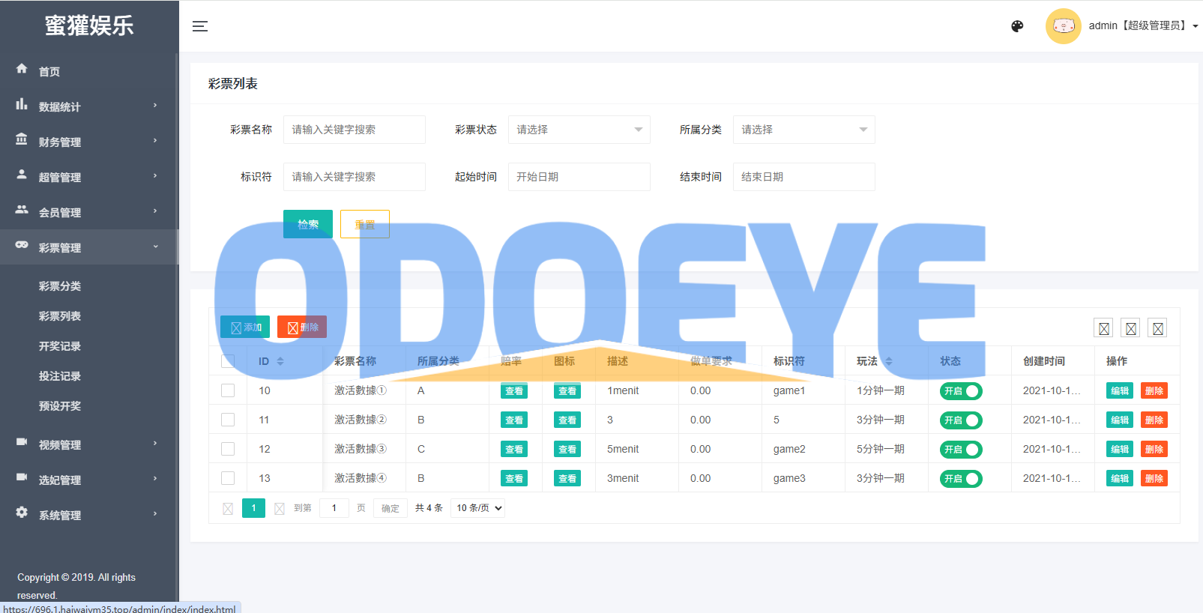
Task: Click the admin avatar picture
Action: click(x=1064, y=26)
